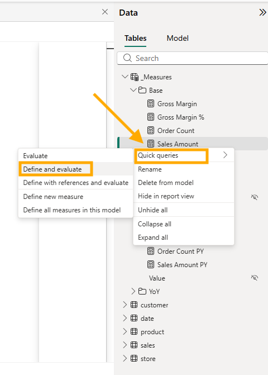The width and height of the screenshot is (268, 375).
Task: Select the Sales Amount PY measure name
Action: coord(182,265)
